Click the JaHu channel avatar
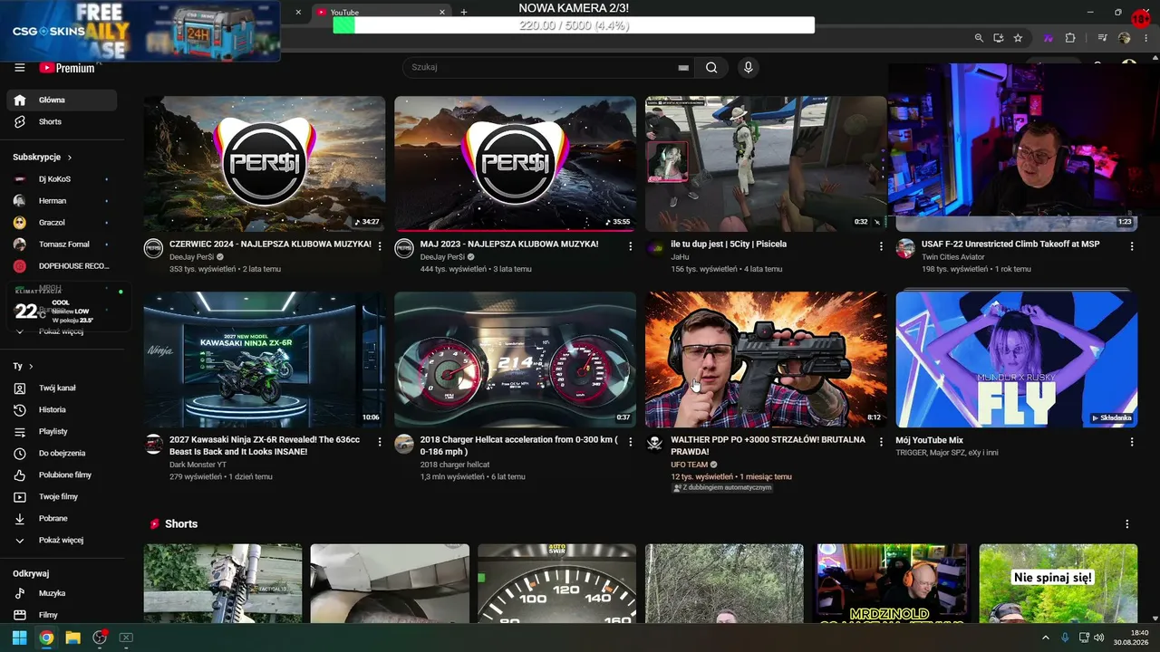The width and height of the screenshot is (1160, 652). click(655, 248)
